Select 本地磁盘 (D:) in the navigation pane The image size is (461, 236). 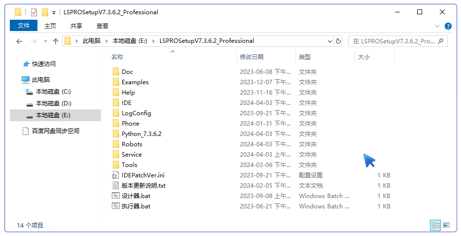click(53, 103)
